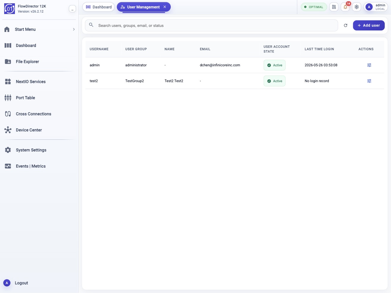The height and width of the screenshot is (293, 391).
Task: Click the Test2 Test2 name cell
Action: (x=174, y=81)
